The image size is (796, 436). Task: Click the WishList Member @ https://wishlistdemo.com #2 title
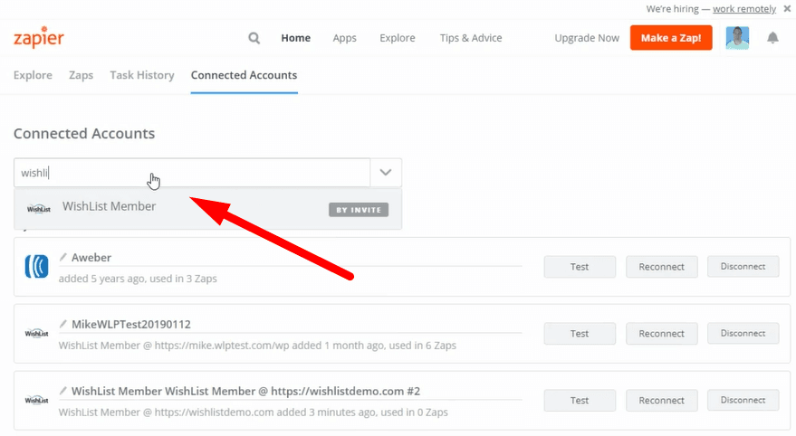click(245, 392)
